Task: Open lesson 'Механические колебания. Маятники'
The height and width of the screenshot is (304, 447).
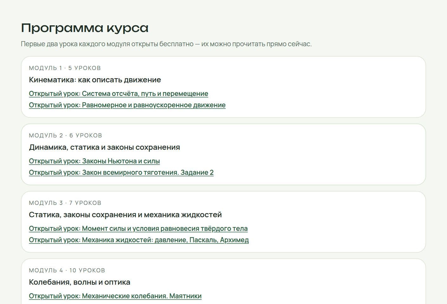Action: click(115, 296)
